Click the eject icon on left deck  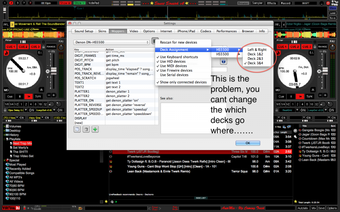pos(41,90)
